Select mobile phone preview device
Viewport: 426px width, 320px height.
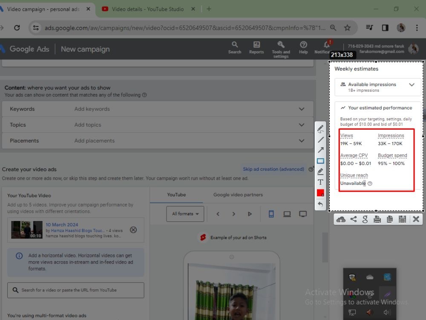click(271, 214)
